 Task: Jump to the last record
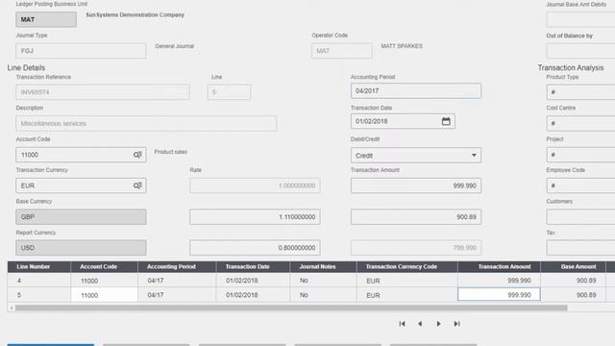457,324
